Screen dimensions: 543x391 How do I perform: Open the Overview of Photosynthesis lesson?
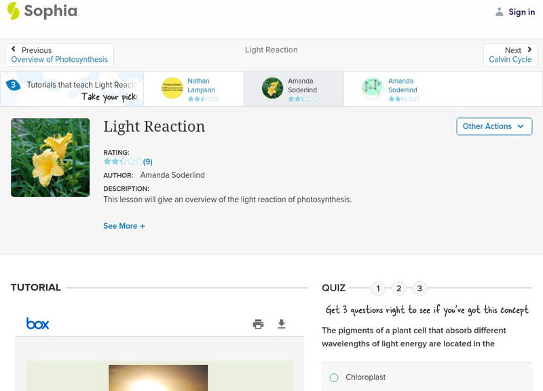(x=59, y=59)
